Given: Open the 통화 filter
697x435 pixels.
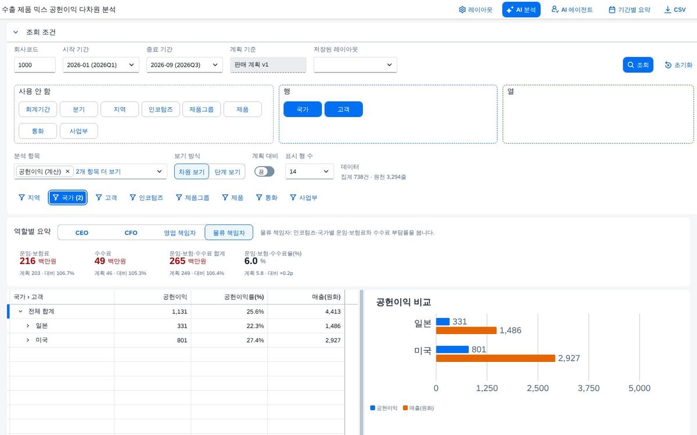Looking at the screenshot, I should (267, 198).
